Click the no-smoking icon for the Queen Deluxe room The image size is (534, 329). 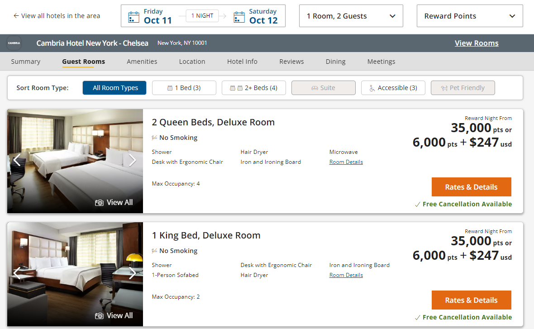tap(154, 137)
